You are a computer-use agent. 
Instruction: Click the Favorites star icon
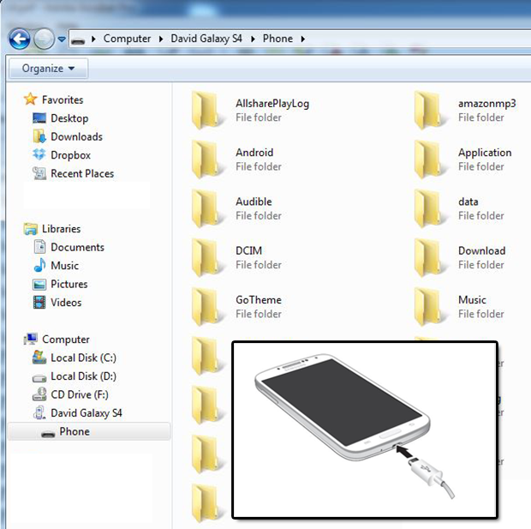[30, 99]
